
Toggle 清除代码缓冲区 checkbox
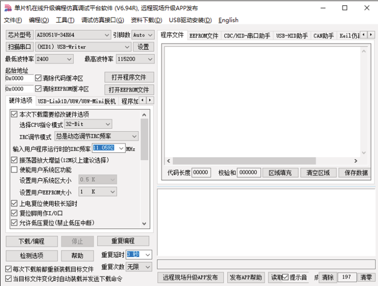pyautogui.click(x=38, y=78)
